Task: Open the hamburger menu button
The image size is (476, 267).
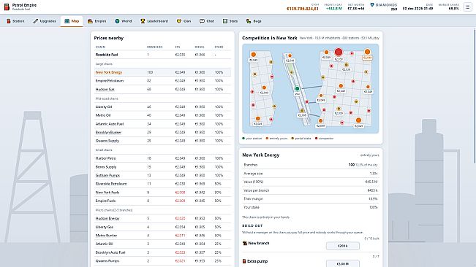Action: pyautogui.click(x=467, y=7)
